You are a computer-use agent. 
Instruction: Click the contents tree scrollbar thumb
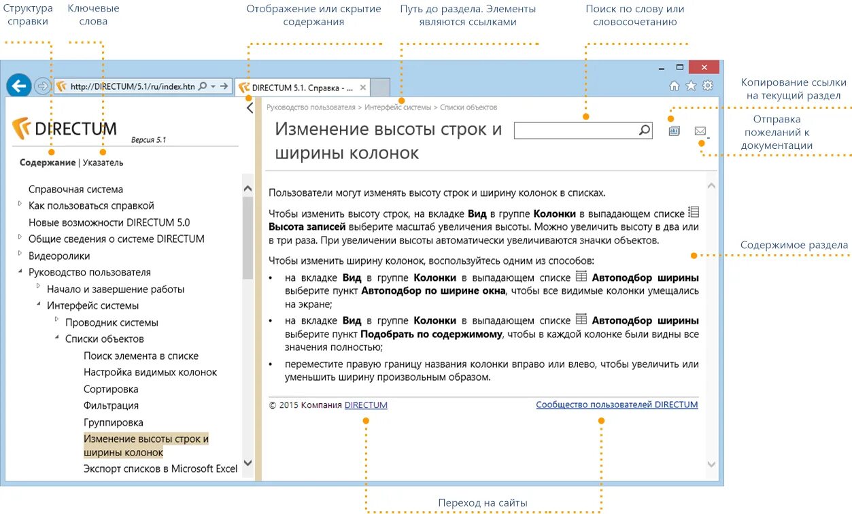click(x=248, y=238)
